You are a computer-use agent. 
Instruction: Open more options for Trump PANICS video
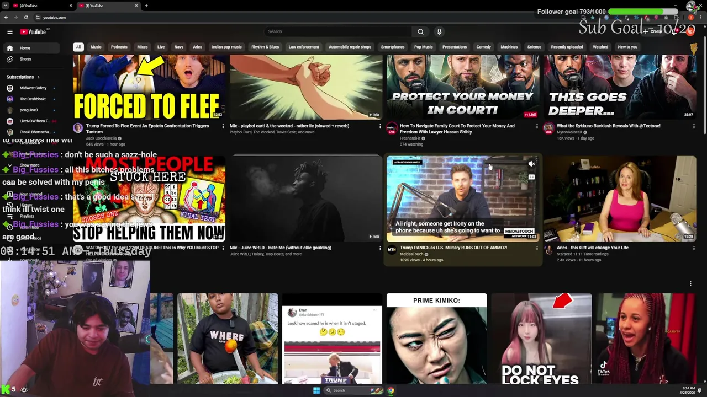pyautogui.click(x=537, y=248)
